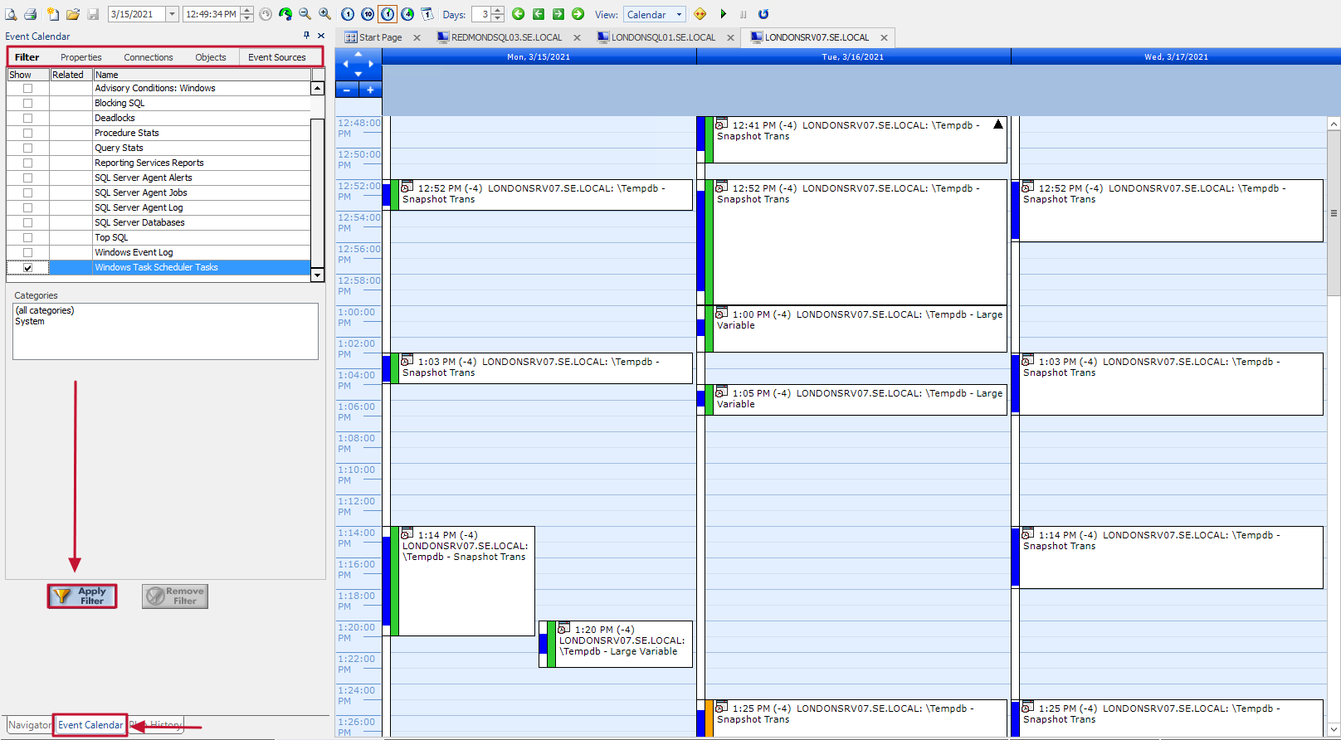This screenshot has width=1341, height=740.
Task: Click the first green back arrow
Action: pos(518,14)
